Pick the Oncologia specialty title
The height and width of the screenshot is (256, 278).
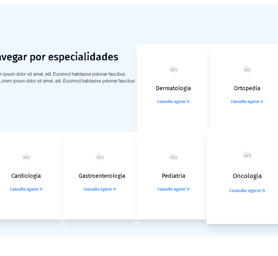coord(247,176)
